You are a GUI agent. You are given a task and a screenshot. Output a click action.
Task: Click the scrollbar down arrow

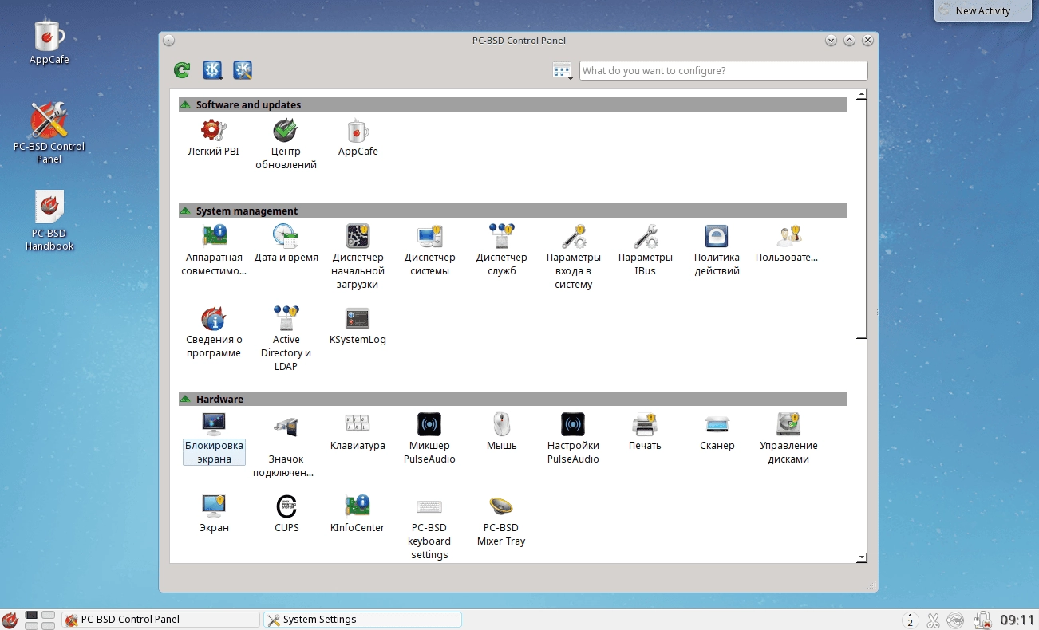(x=862, y=557)
